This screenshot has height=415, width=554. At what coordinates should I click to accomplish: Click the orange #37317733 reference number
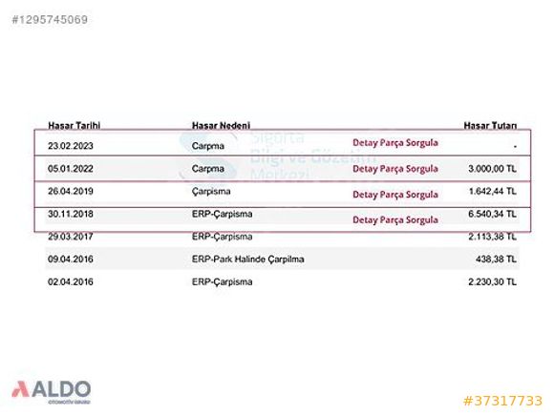(x=502, y=401)
